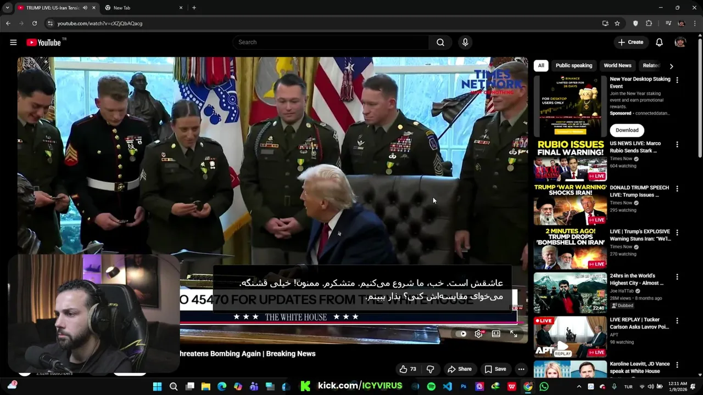Open Chrome extensions puzzle icon
Image resolution: width=703 pixels, height=395 pixels.
[x=649, y=23]
